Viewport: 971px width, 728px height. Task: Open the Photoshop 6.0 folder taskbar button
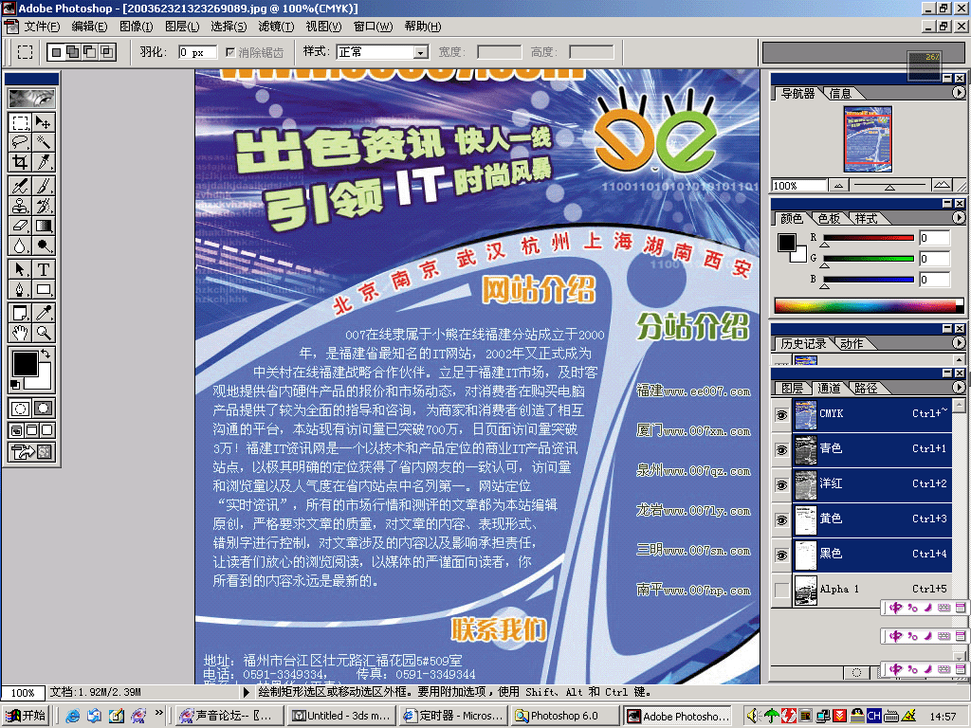tap(563, 716)
